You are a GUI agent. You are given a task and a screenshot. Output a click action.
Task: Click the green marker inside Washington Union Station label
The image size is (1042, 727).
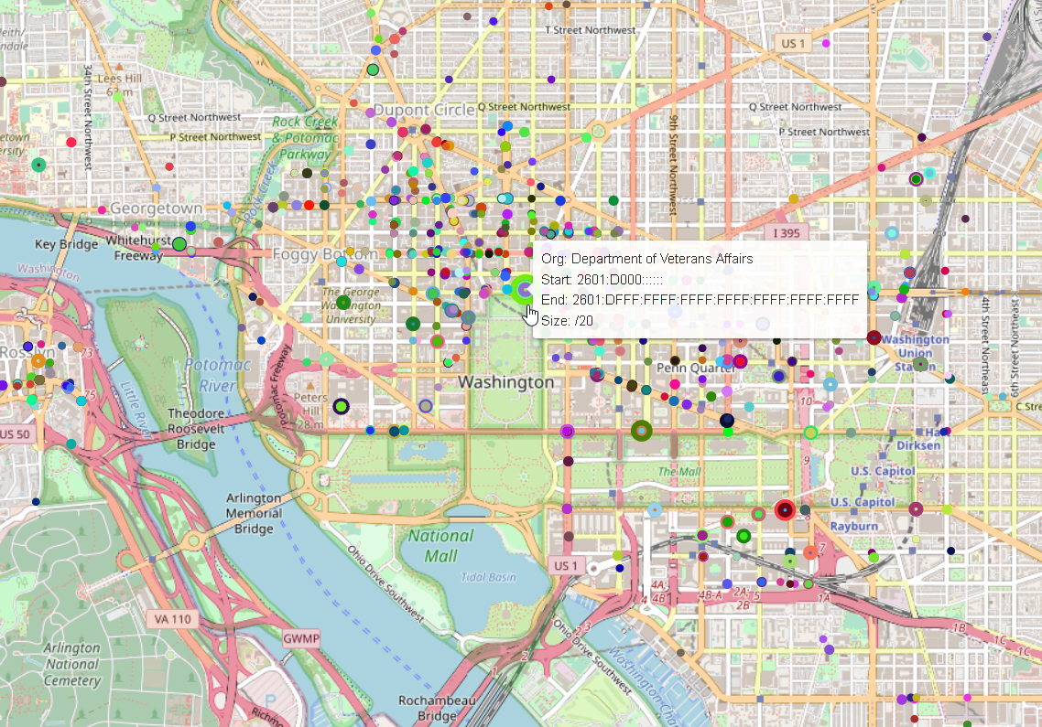[x=920, y=364]
